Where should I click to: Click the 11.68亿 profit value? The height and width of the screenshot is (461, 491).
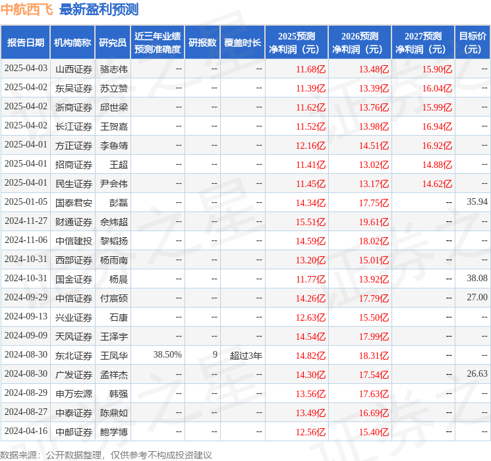[x=310, y=69]
